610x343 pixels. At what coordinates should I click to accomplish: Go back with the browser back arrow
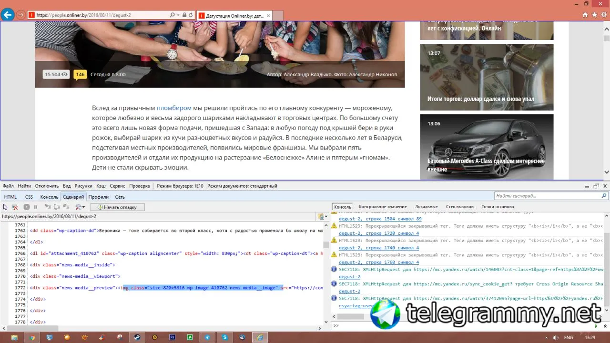point(8,15)
